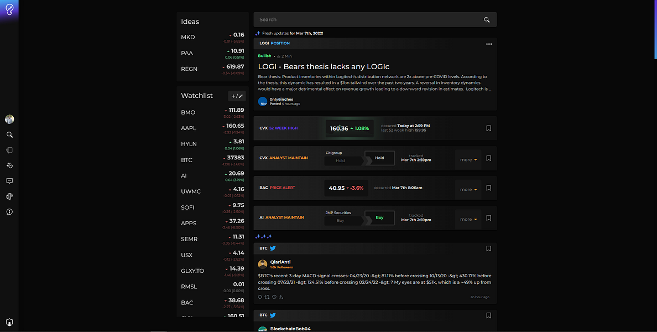The height and width of the screenshot is (332, 657).
Task: Click inside the Search input field
Action: pyautogui.click(x=375, y=20)
